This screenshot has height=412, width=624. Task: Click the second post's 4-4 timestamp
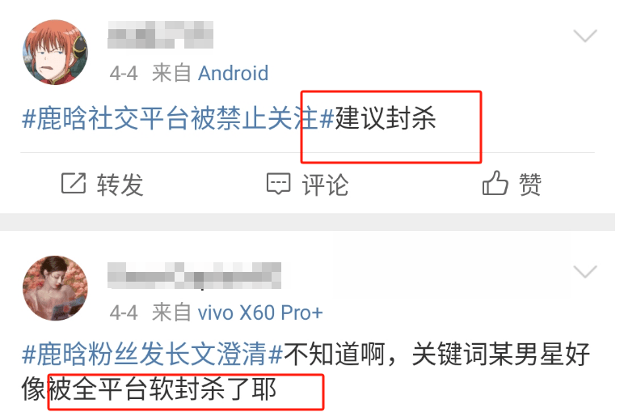point(124,312)
